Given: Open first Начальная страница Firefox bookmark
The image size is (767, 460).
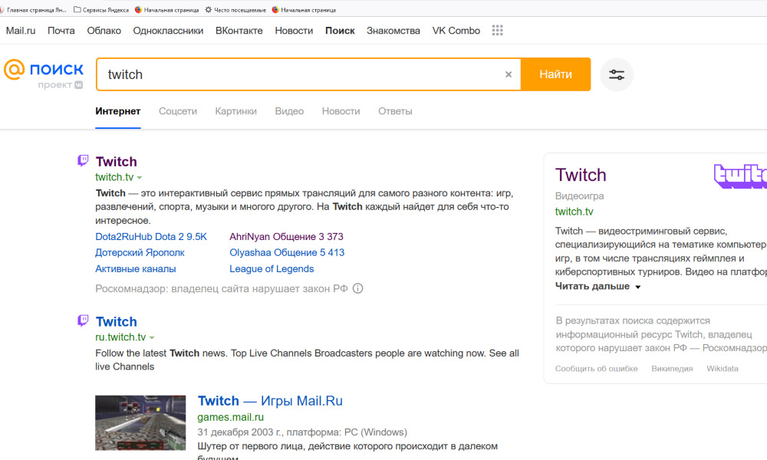Looking at the screenshot, I should click(x=166, y=9).
